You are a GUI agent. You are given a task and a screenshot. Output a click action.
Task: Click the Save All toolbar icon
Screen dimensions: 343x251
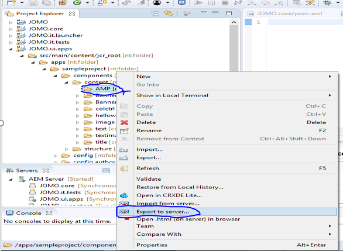click(x=46, y=2)
